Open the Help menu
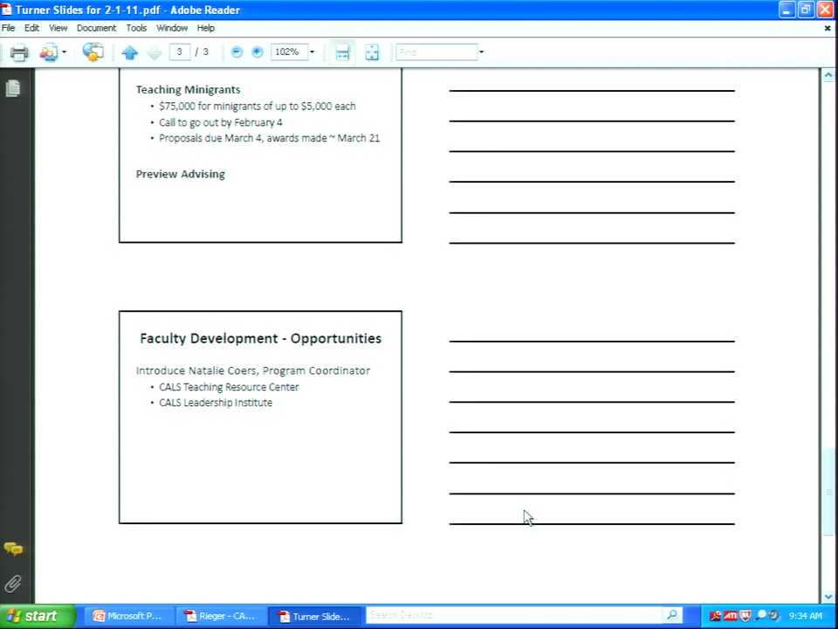838x629 pixels. [206, 28]
